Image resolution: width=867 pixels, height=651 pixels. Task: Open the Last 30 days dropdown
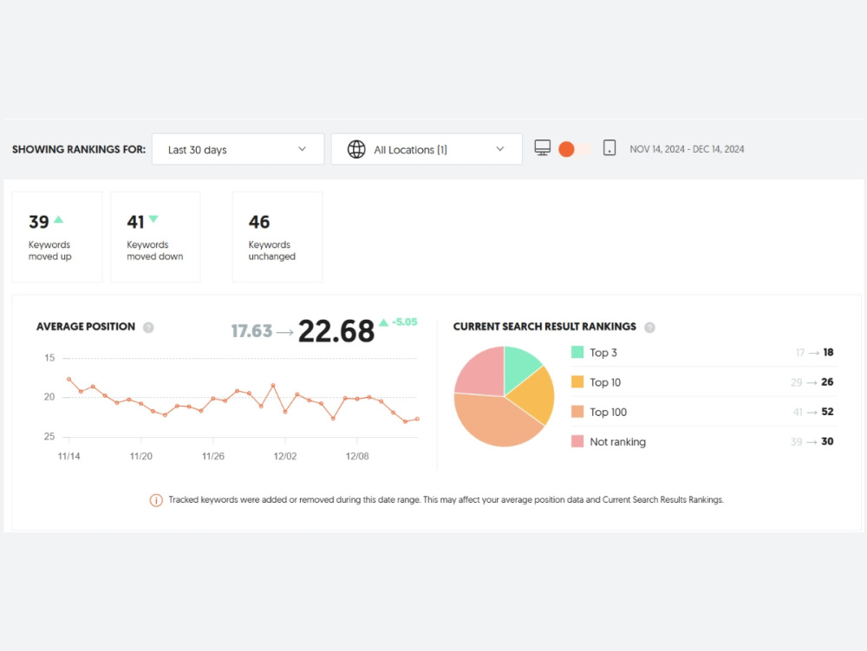(x=238, y=149)
